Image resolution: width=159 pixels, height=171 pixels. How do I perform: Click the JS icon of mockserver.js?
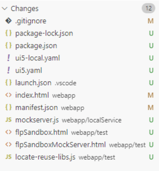pos(8,120)
